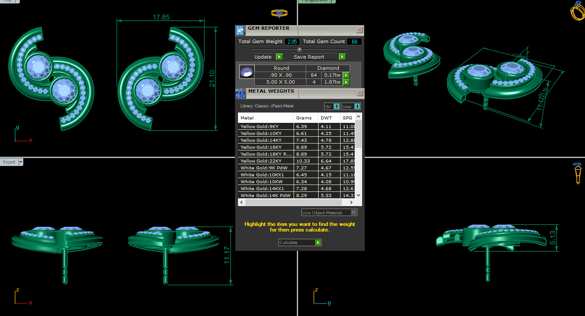The height and width of the screenshot is (316, 585).
Task: Click green arrow on 5.00 X 5.00 row
Action: point(346,82)
